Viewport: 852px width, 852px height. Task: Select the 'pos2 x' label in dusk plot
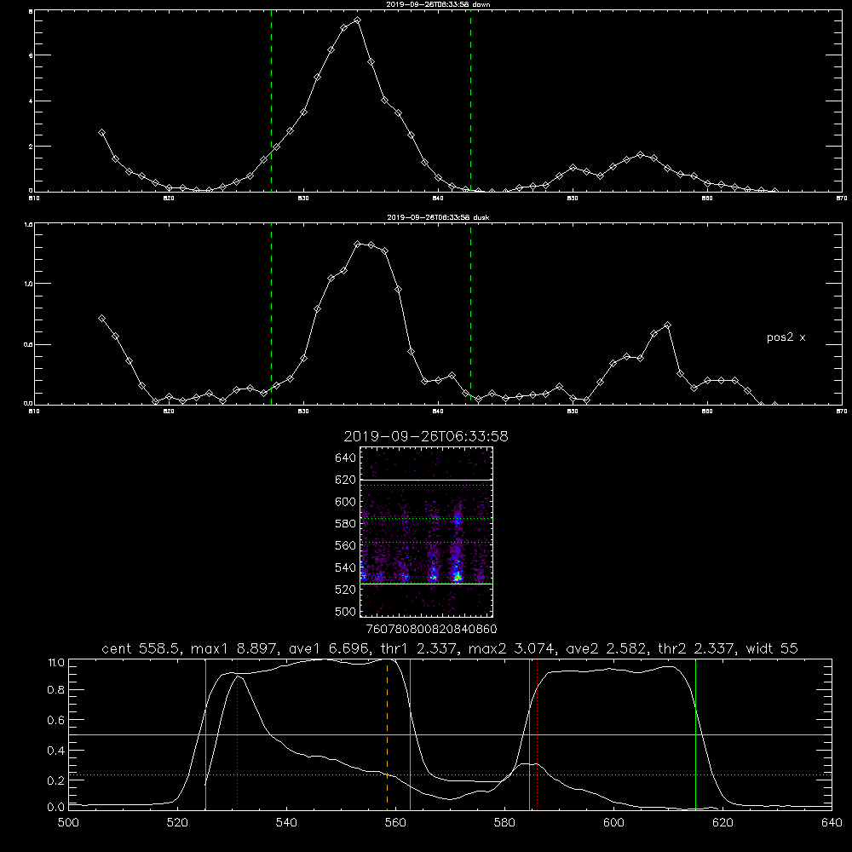tap(786, 337)
